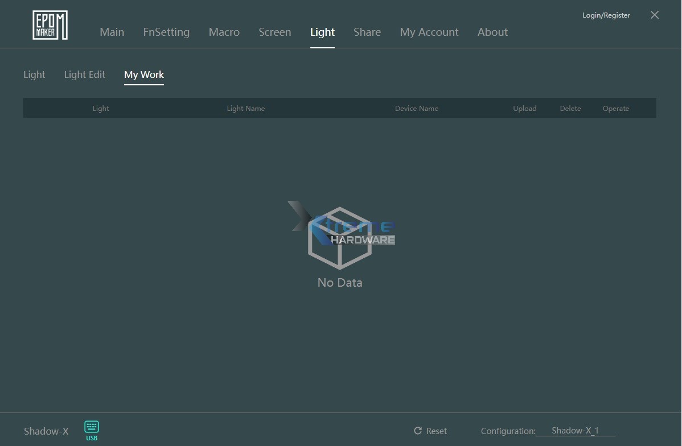
Task: Close the Epomaker window
Action: click(655, 15)
